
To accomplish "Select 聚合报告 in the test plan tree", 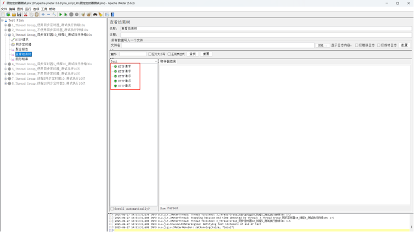I will tap(21, 49).
